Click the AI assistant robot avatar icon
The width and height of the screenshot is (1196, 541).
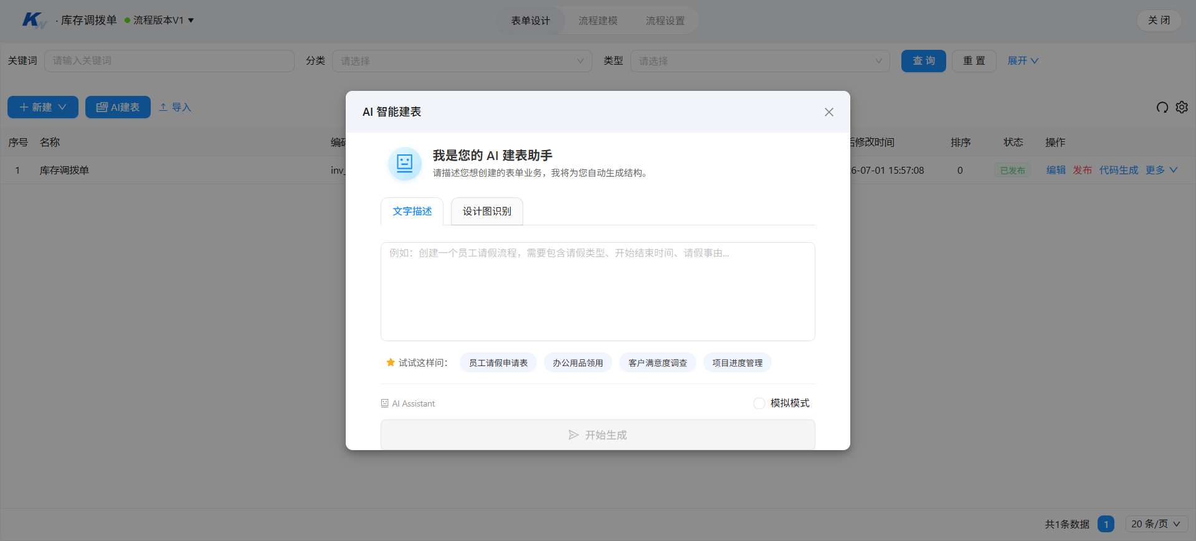405,164
